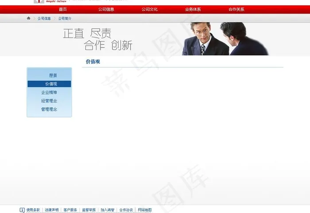The width and height of the screenshot is (310, 213).
Task: Open 企业精神 in the left sidebar
Action: point(49,92)
